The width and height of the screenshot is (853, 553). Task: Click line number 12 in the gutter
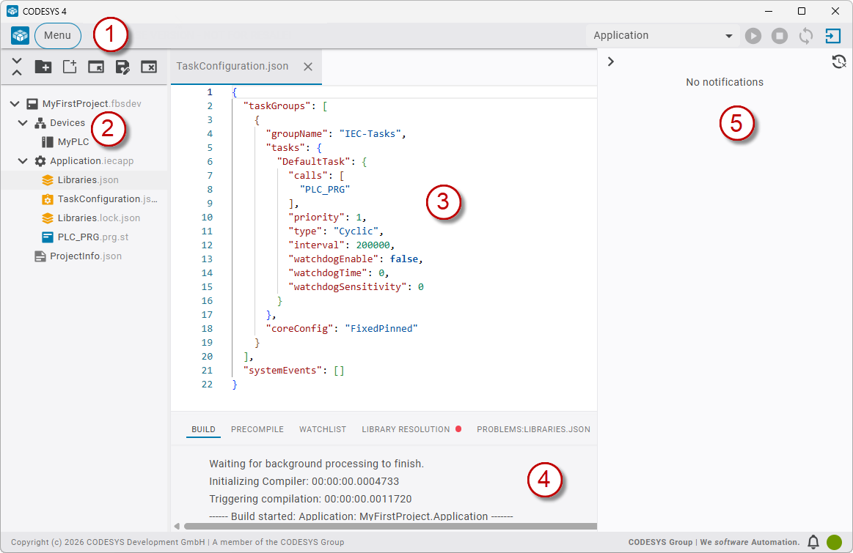(x=208, y=245)
